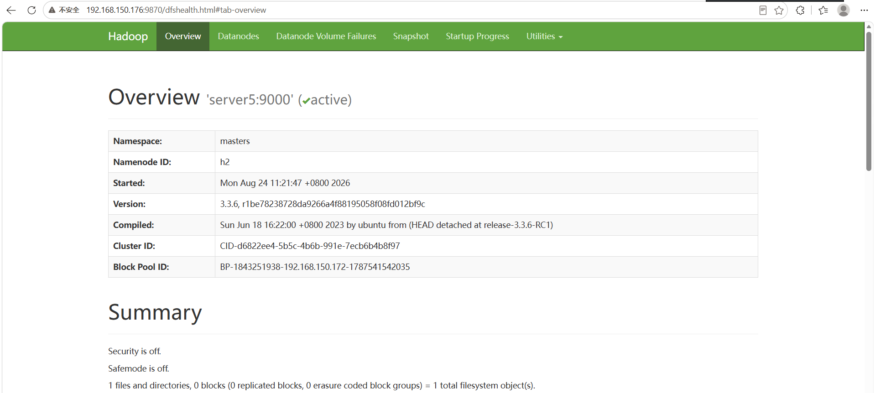The height and width of the screenshot is (393, 875).
Task: Click the 'Cluster ID:' label cell
Action: click(161, 246)
